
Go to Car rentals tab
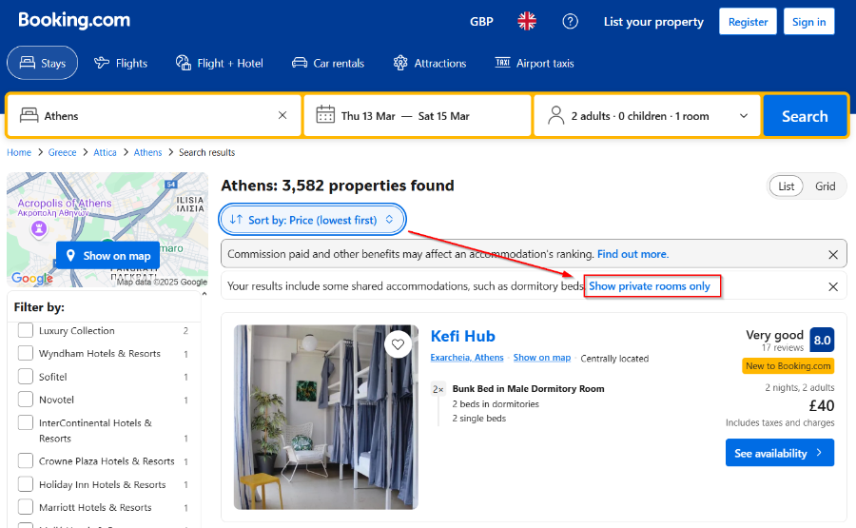pyautogui.click(x=327, y=64)
